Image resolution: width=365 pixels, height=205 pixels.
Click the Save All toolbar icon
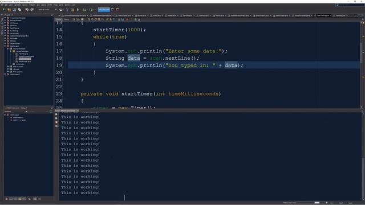pos(19,10)
